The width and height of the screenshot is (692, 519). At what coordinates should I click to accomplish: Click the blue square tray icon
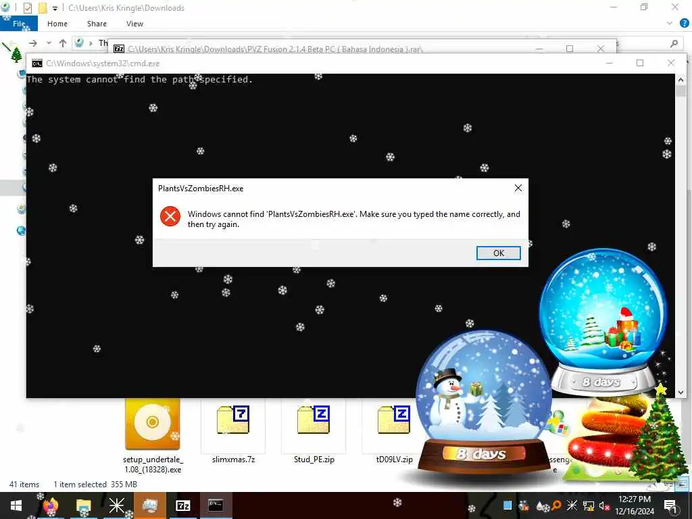(508, 505)
